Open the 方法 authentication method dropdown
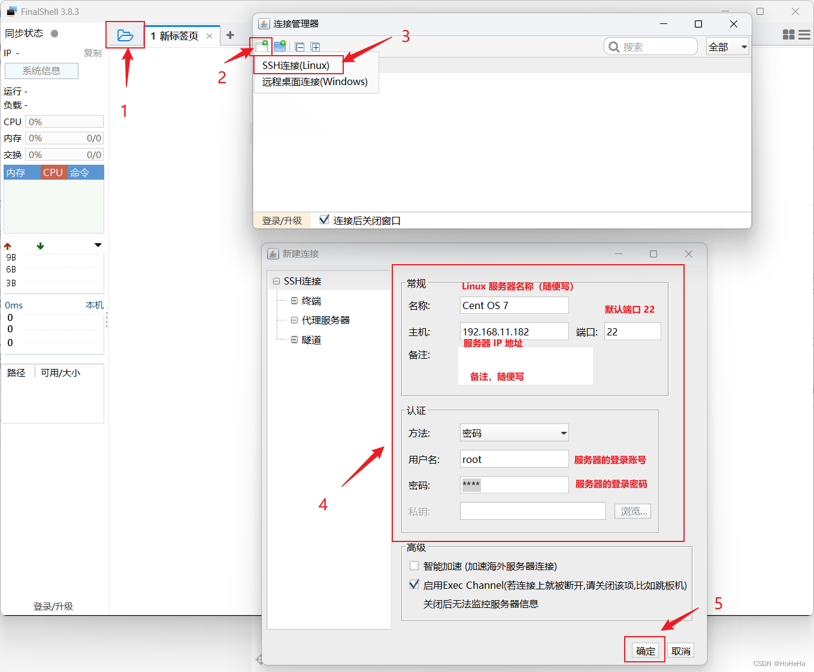 515,433
